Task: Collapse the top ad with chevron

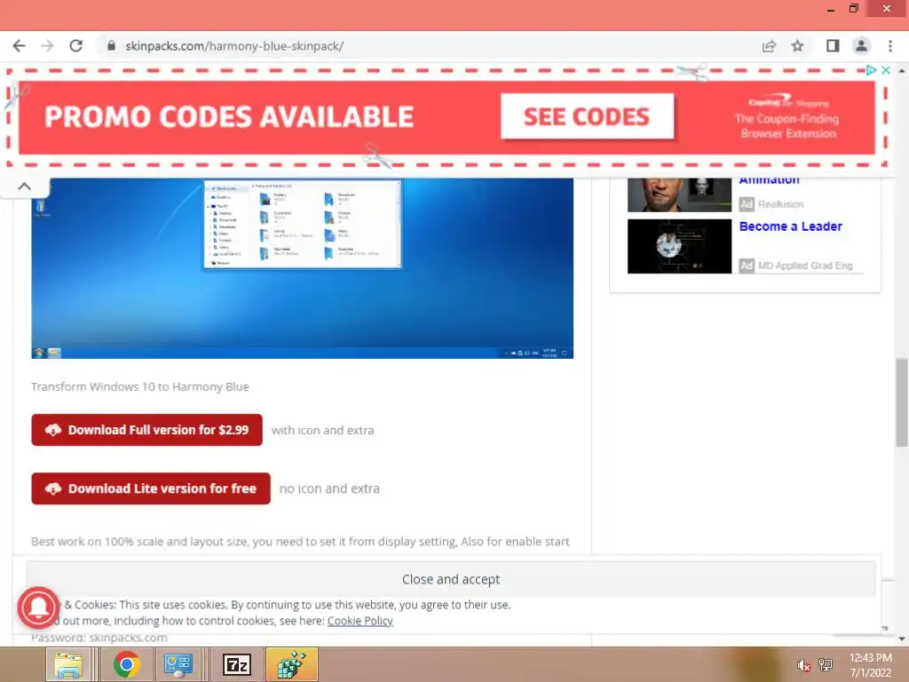Action: pyautogui.click(x=24, y=186)
